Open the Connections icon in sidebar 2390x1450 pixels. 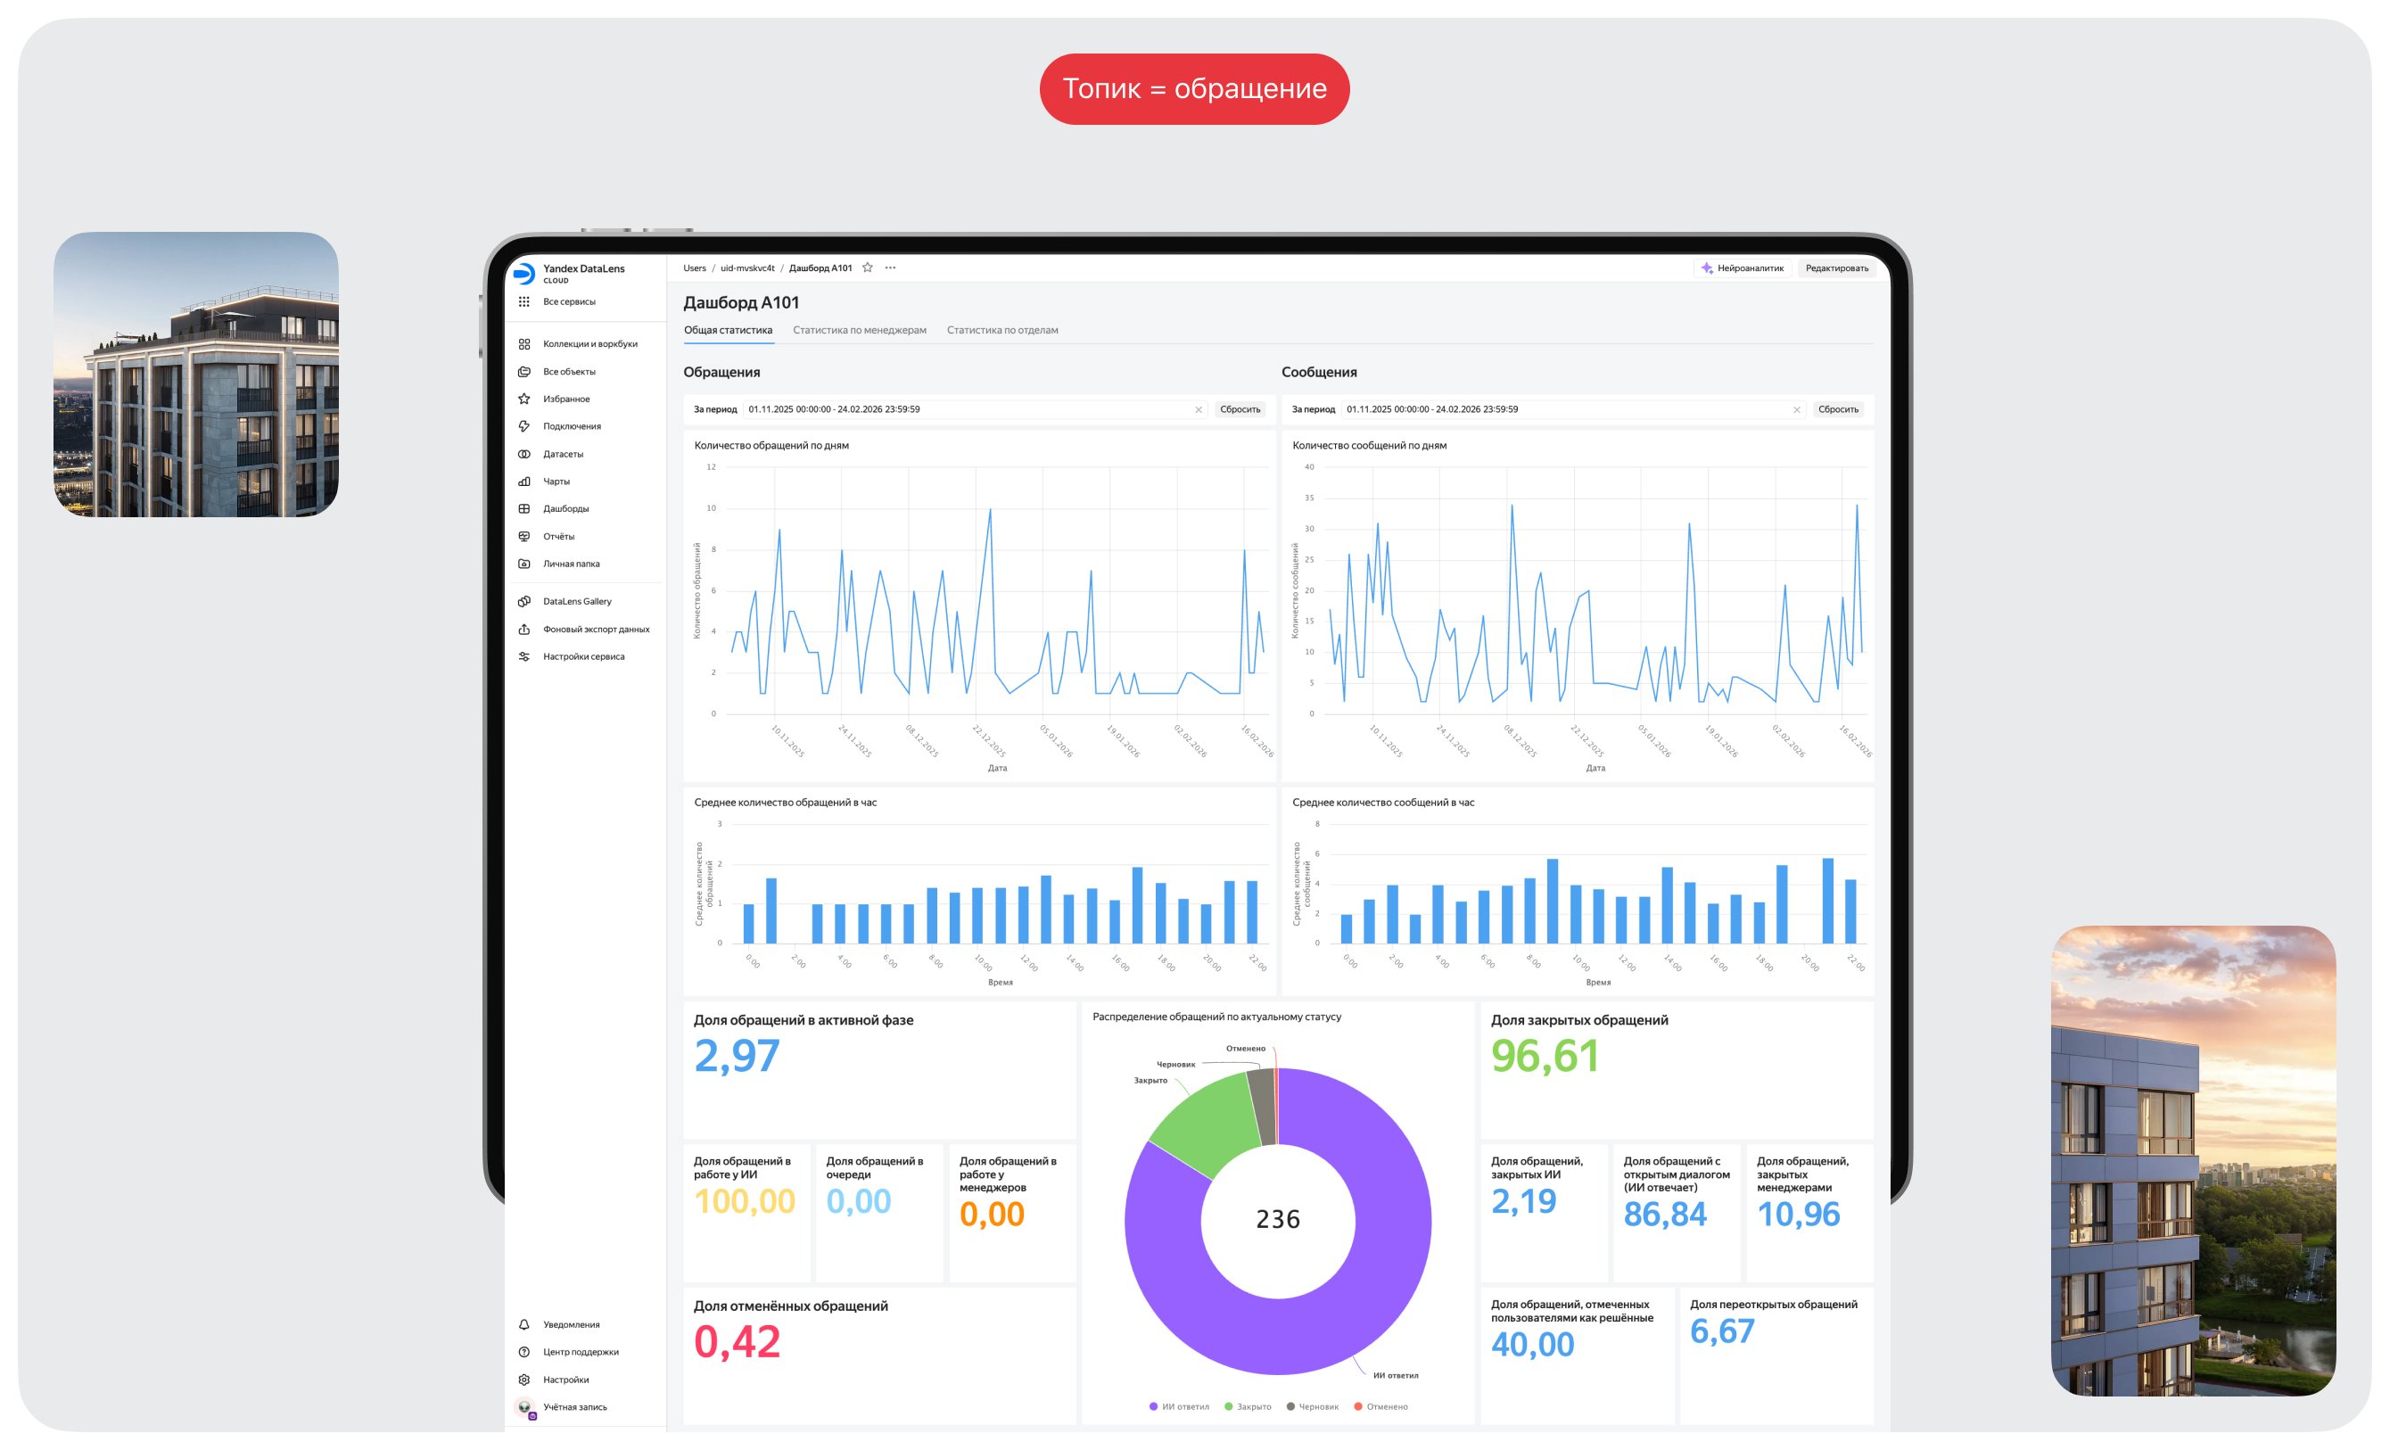pos(523,425)
